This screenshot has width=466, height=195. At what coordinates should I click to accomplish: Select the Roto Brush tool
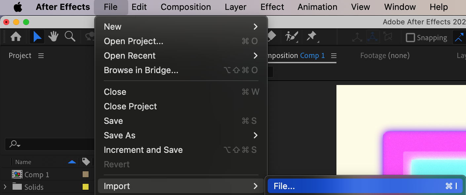coord(292,37)
